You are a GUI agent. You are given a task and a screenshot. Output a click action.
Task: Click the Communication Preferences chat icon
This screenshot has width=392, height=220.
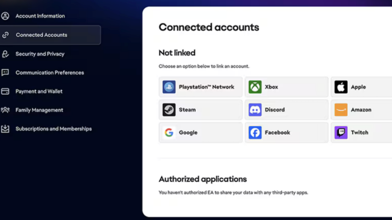point(5,72)
